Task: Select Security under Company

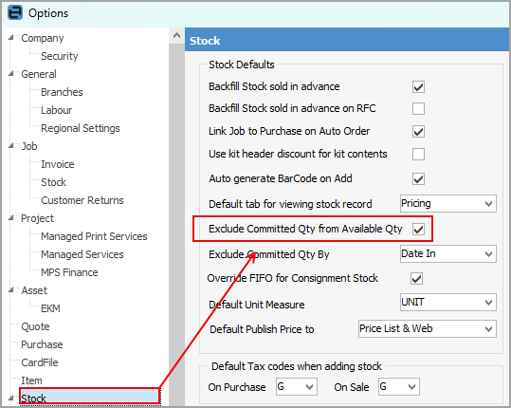Action: (x=60, y=56)
